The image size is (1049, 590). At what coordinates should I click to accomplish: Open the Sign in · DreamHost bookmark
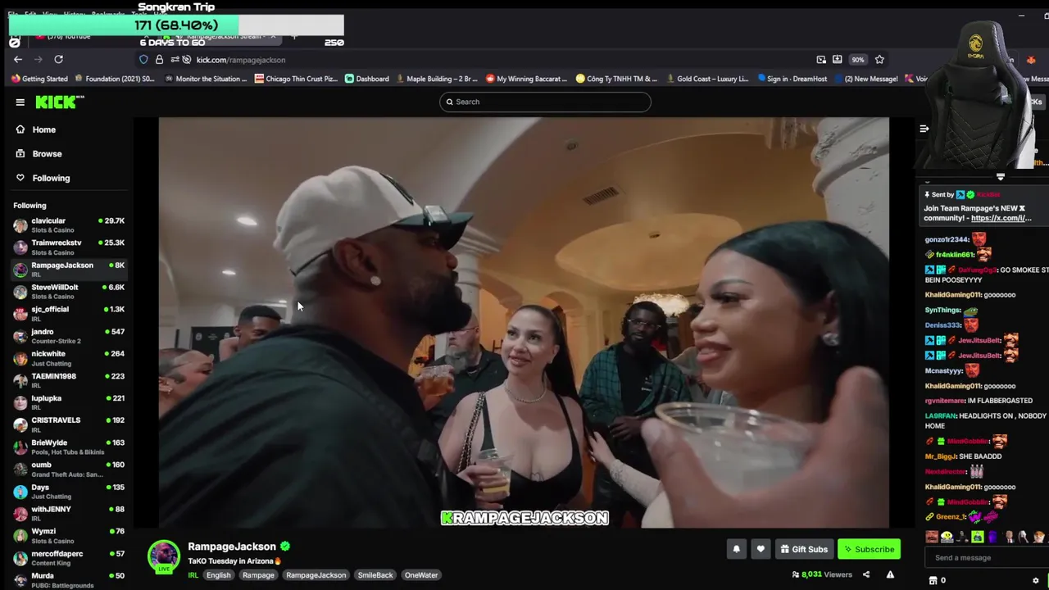(x=792, y=79)
